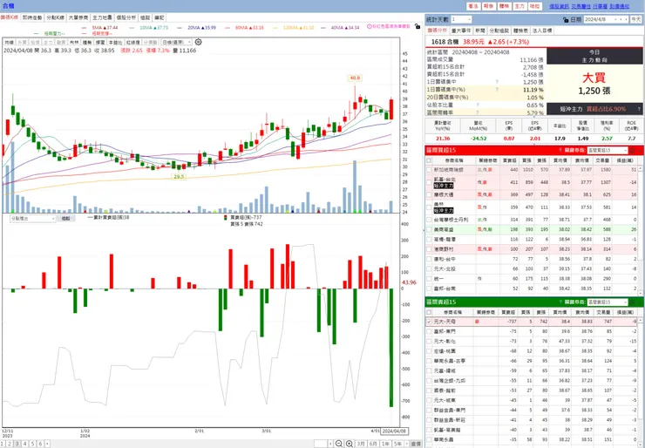Open 法人目標 tab in right panel
This screenshot has height=448, width=645.
coord(542,31)
